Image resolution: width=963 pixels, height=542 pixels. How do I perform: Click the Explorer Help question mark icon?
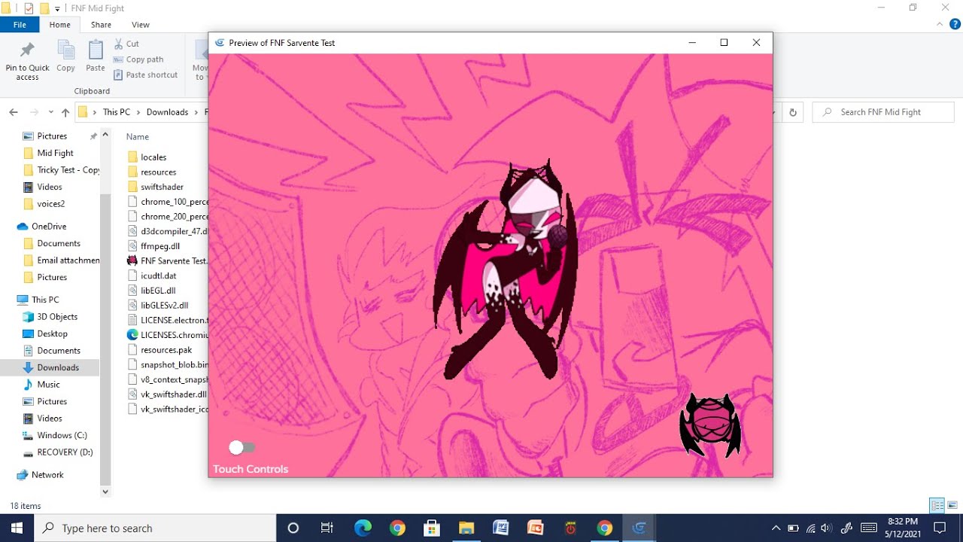[x=955, y=24]
